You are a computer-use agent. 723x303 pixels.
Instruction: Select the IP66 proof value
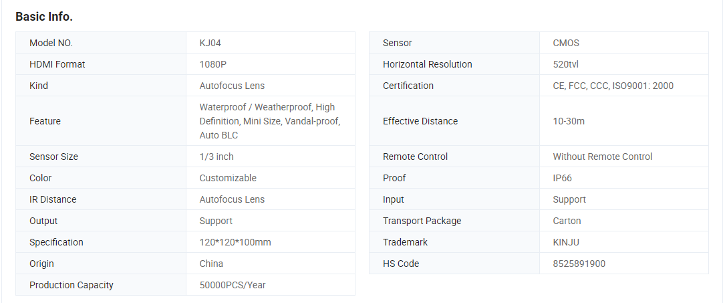[563, 178]
